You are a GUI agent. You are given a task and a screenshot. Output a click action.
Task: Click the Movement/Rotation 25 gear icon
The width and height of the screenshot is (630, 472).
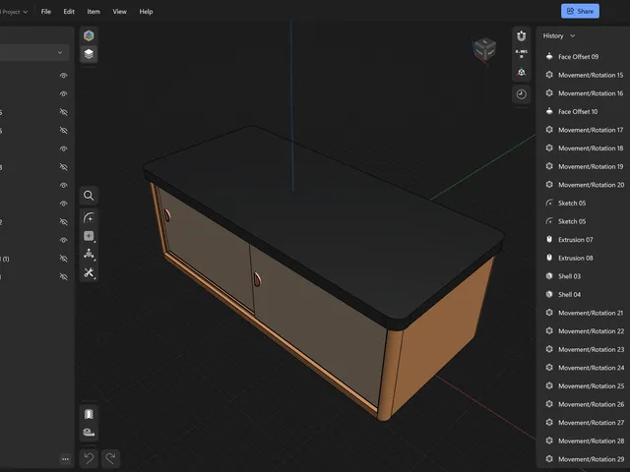point(549,385)
